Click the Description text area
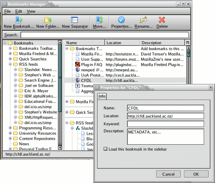 pyautogui.click(x=166, y=137)
